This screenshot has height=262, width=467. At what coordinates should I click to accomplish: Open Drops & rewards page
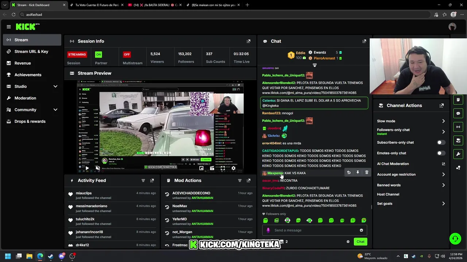pos(32,121)
